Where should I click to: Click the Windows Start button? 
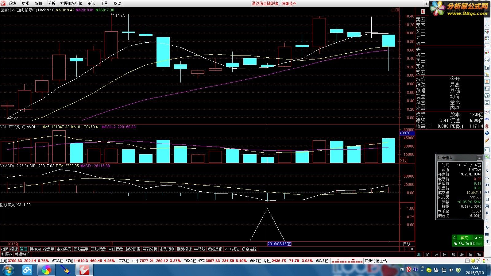pyautogui.click(x=8, y=270)
